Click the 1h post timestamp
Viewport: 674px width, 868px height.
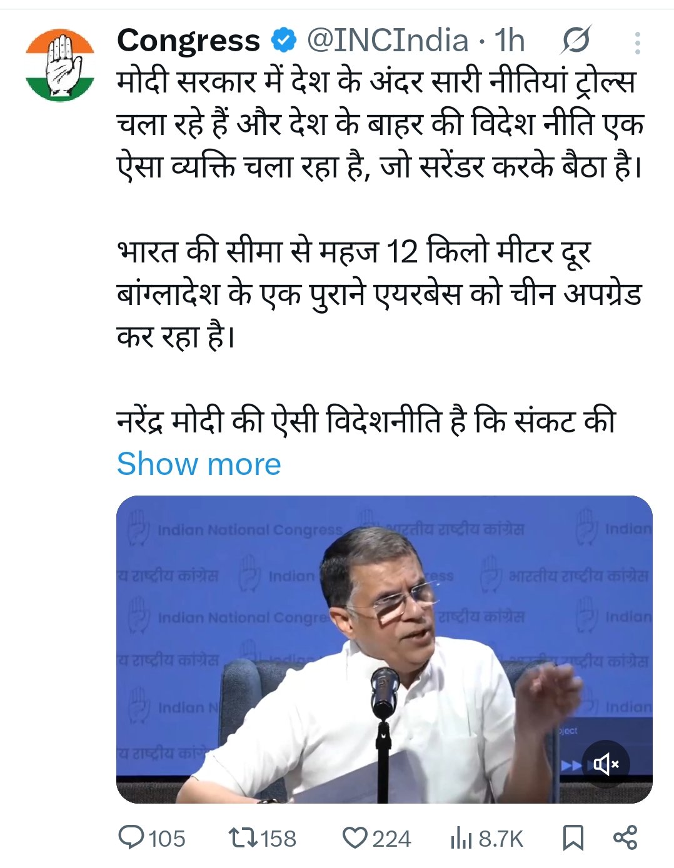tap(510, 41)
